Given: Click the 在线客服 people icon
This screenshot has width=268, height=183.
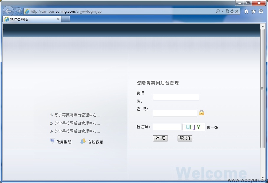Looking at the screenshot, I should tap(83, 141).
